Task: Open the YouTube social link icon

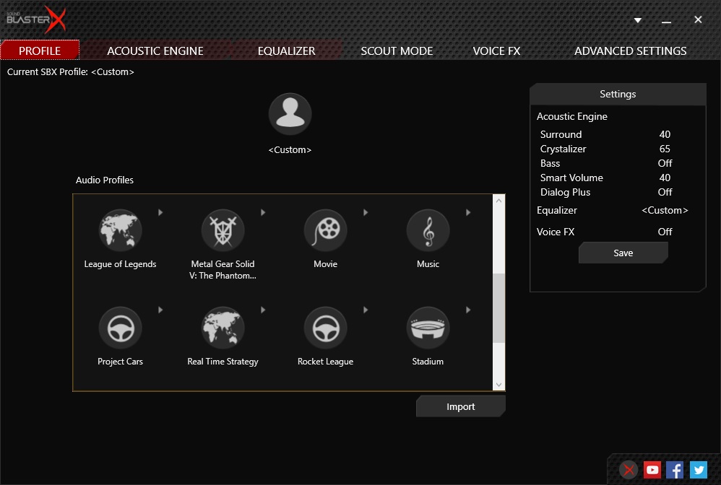Action: tap(652, 470)
